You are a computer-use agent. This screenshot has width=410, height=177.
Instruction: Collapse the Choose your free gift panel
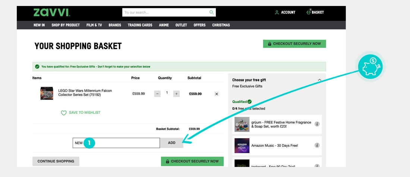(319, 80)
